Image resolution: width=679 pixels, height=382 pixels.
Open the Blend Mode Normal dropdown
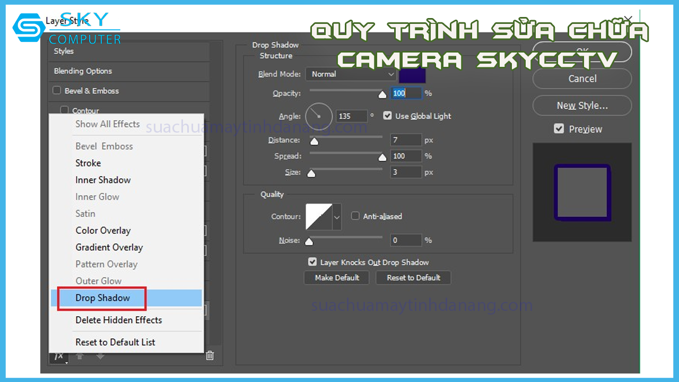[x=351, y=74]
